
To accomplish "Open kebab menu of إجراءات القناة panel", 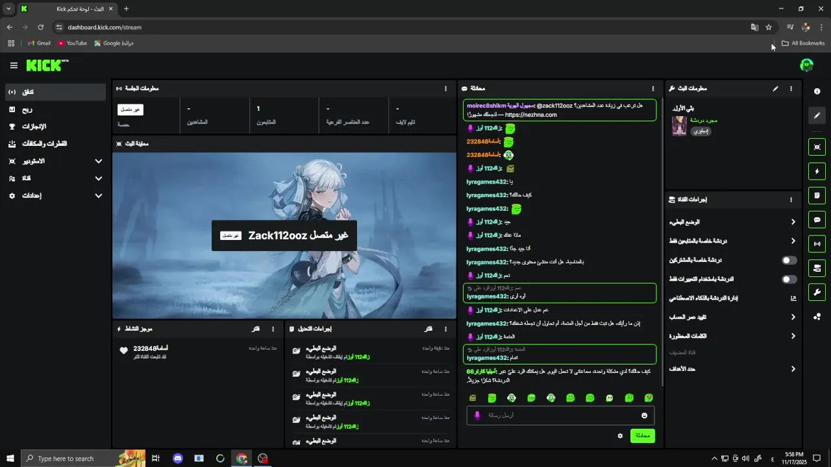I will (791, 200).
